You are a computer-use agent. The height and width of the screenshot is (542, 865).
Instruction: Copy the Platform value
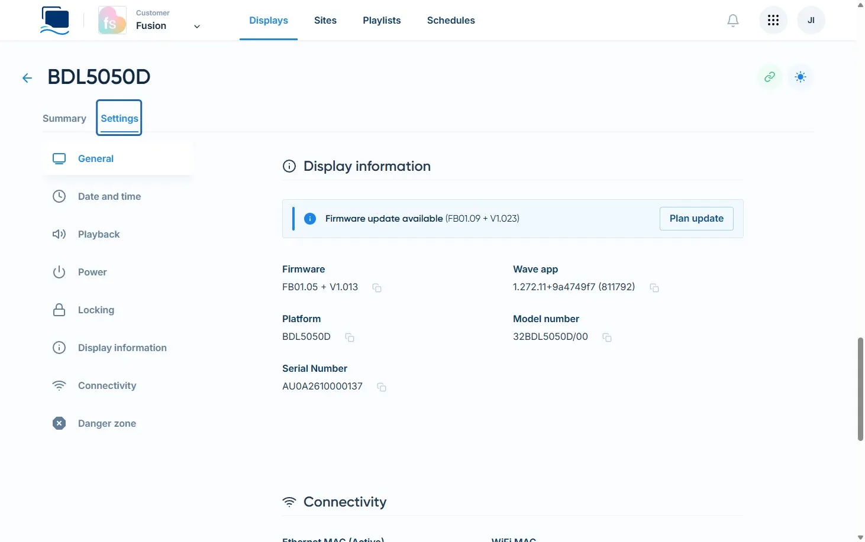click(x=350, y=337)
